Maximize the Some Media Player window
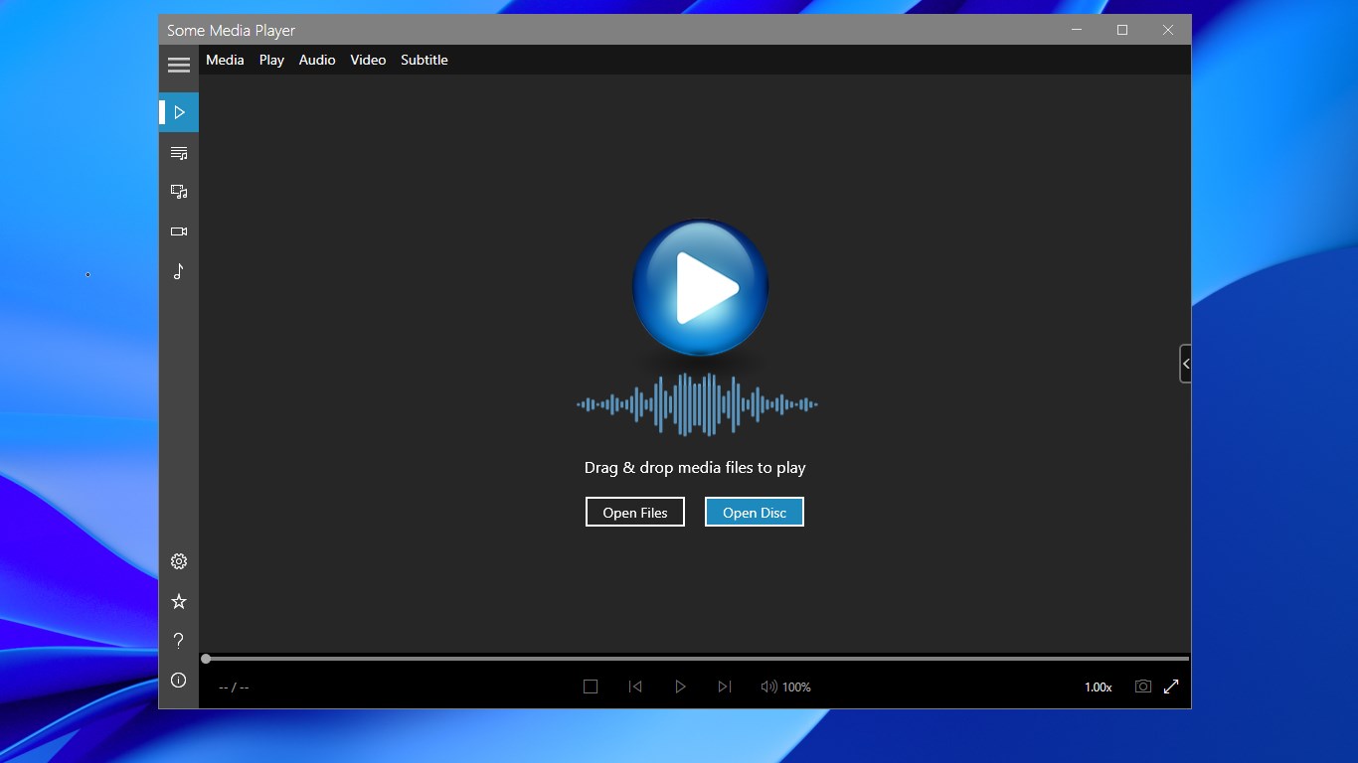 click(x=1122, y=30)
